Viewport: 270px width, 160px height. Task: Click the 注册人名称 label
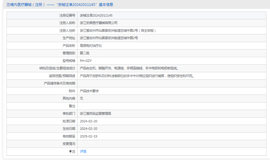(67, 23)
